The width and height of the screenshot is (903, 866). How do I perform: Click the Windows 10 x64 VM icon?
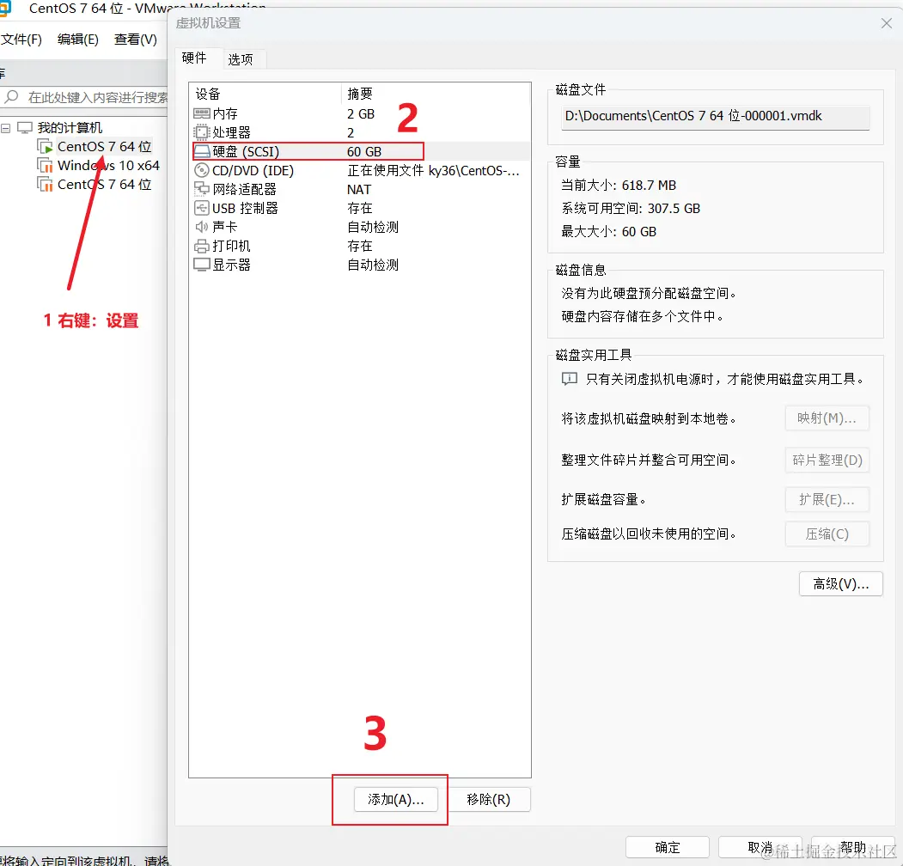click(45, 166)
